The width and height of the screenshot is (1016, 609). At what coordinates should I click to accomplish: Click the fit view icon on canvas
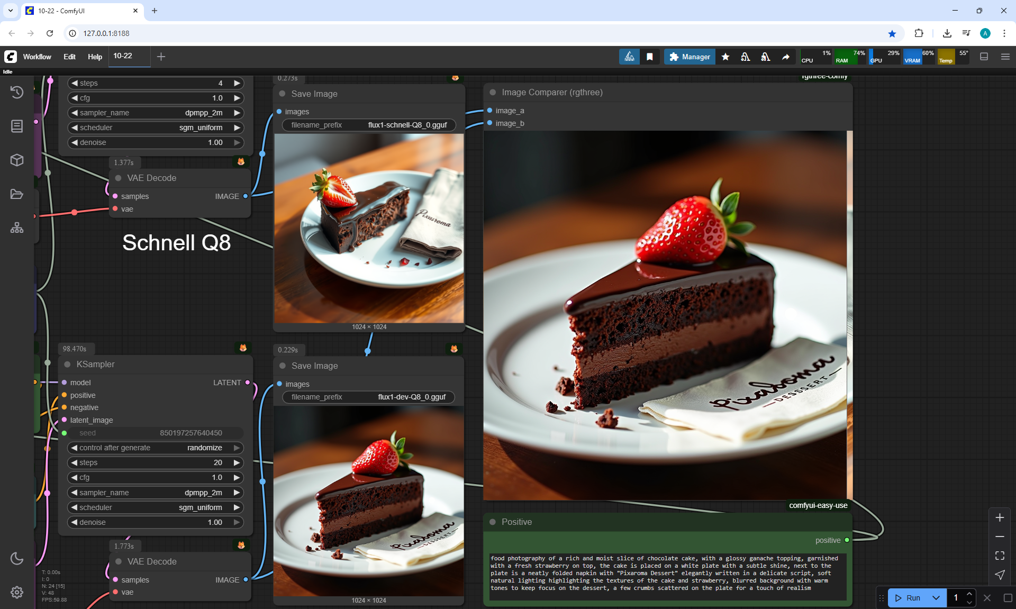tap(1000, 556)
